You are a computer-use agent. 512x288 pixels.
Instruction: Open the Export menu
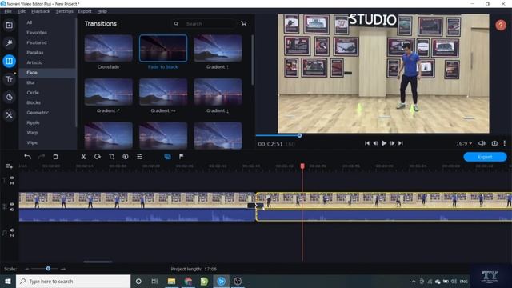(85, 11)
